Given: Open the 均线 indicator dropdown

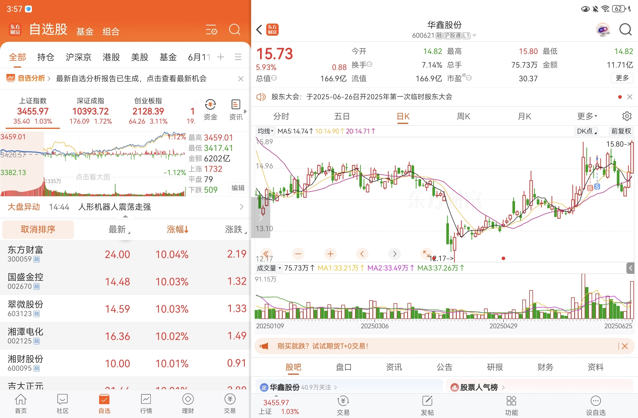Looking at the screenshot, I should 265,131.
